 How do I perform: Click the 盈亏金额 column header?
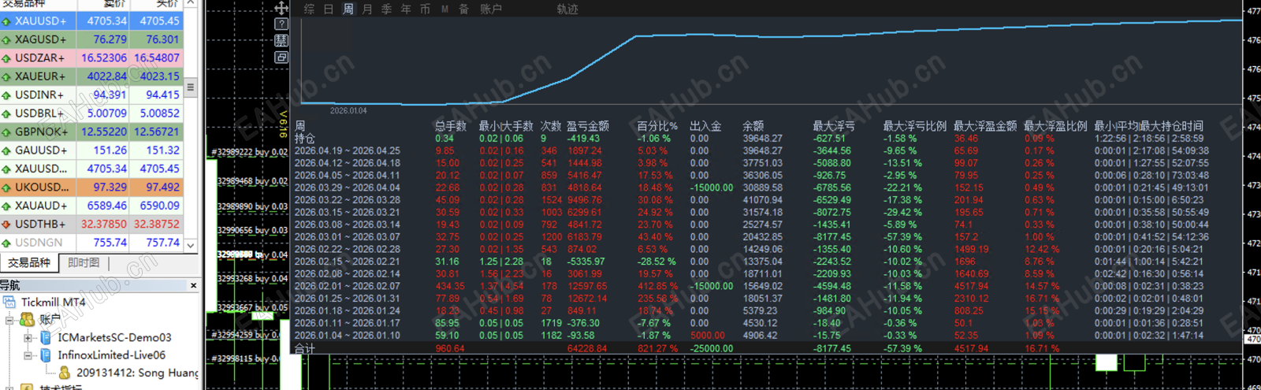pyautogui.click(x=588, y=126)
